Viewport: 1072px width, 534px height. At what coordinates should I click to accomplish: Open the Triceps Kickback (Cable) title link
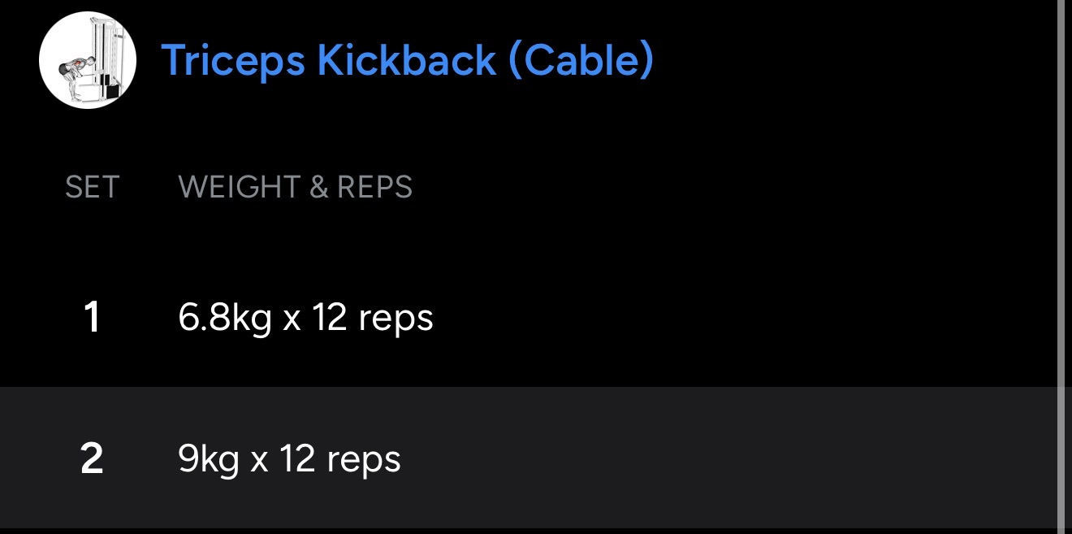pyautogui.click(x=407, y=59)
